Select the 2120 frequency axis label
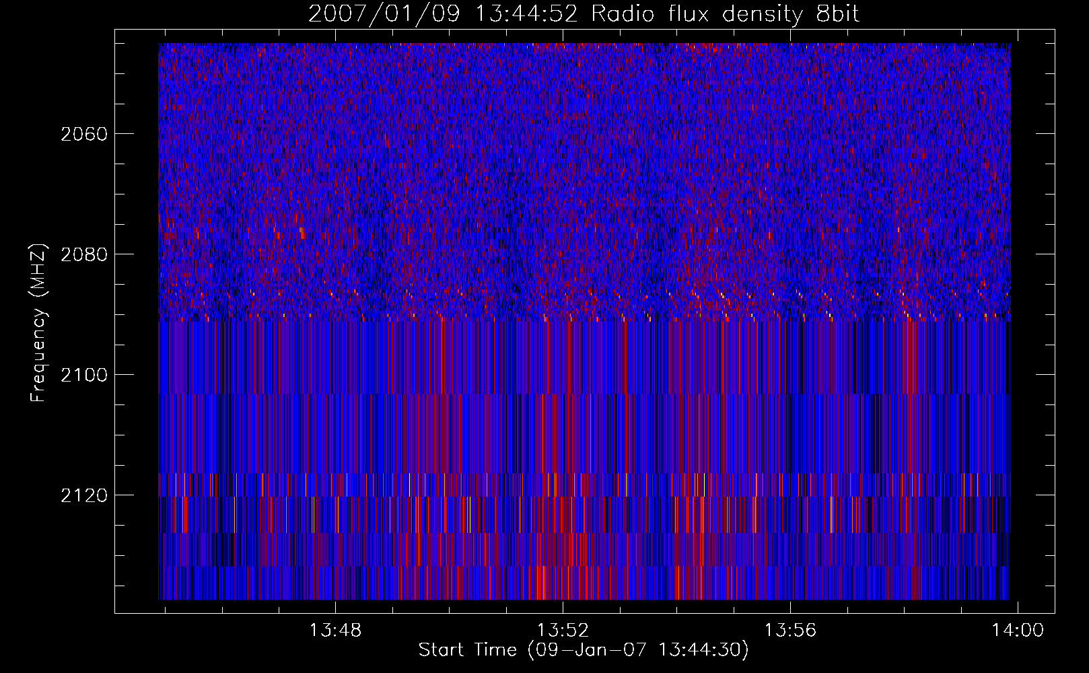The height and width of the screenshot is (673, 1089). pos(84,495)
